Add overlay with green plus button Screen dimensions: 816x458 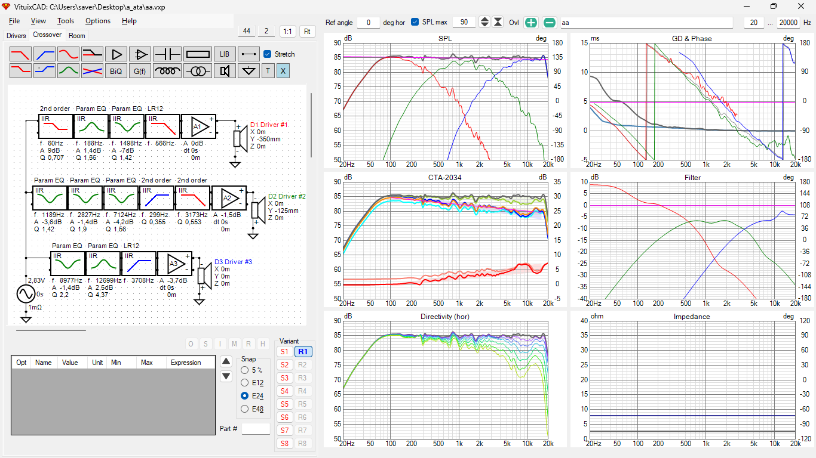point(530,23)
